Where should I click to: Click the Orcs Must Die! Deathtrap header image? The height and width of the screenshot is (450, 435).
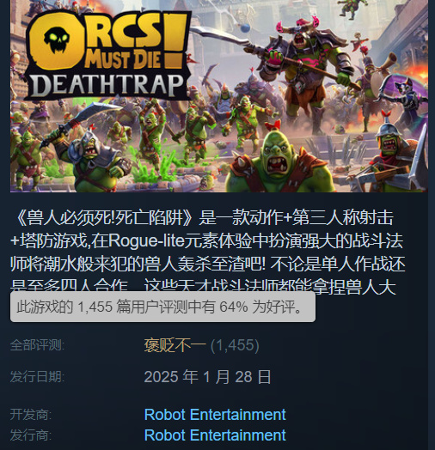pyautogui.click(x=219, y=96)
